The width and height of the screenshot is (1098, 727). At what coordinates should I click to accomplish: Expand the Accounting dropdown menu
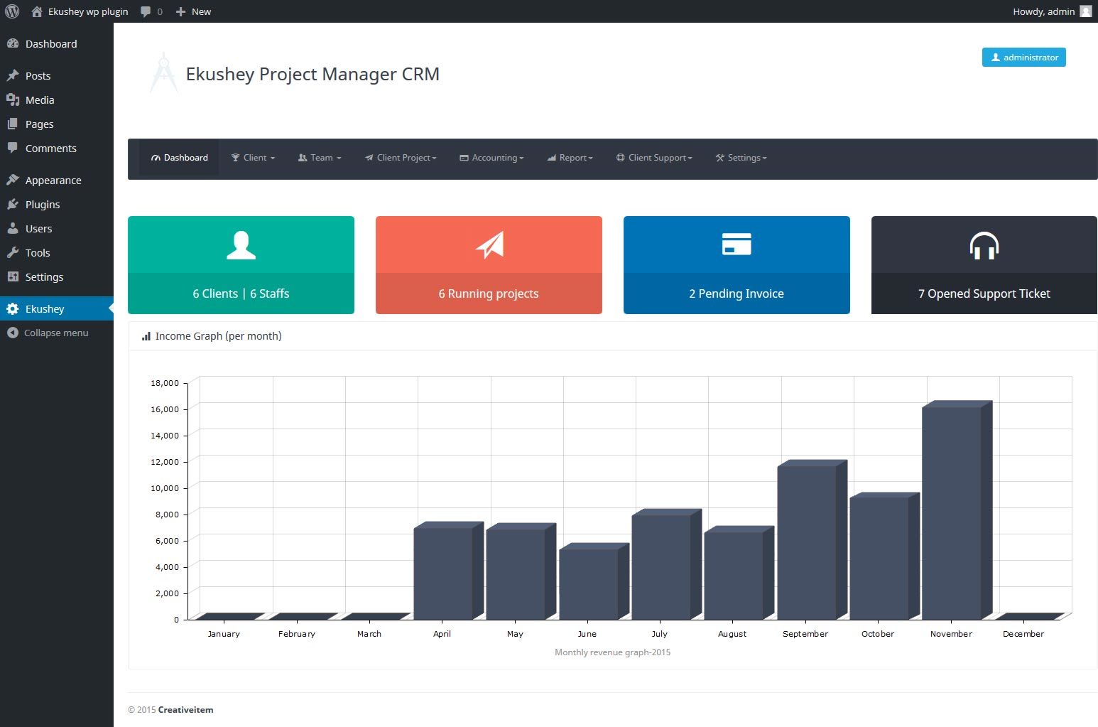491,158
